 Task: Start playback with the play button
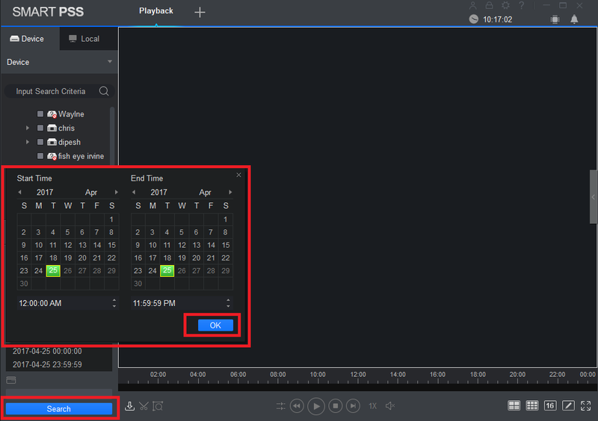[x=316, y=406]
